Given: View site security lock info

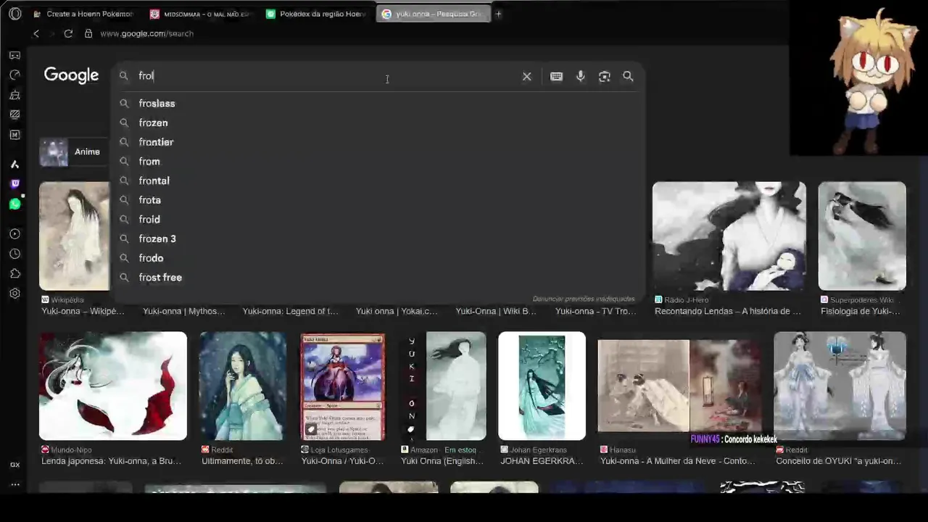Looking at the screenshot, I should [88, 33].
